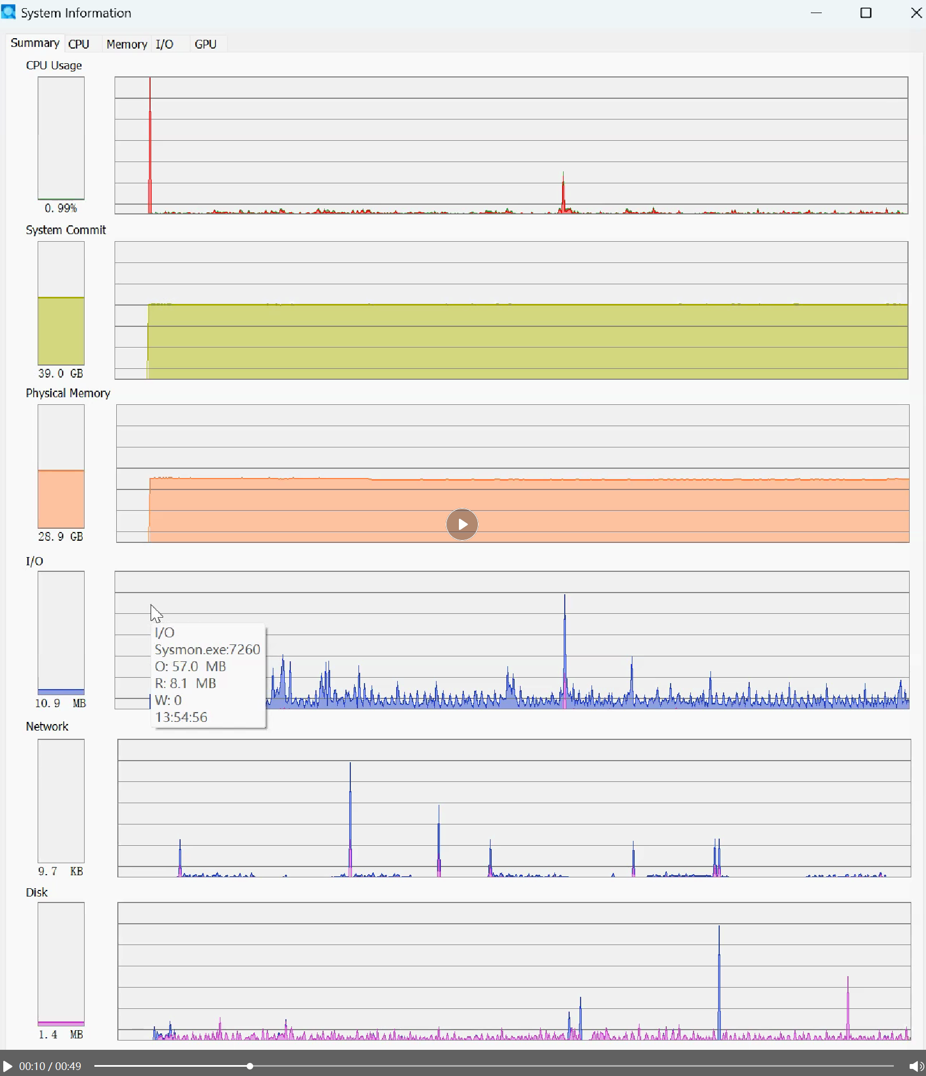This screenshot has width=926, height=1076.
Task: Click the Sysmon.exe:7260 tooltip text
Action: click(207, 649)
